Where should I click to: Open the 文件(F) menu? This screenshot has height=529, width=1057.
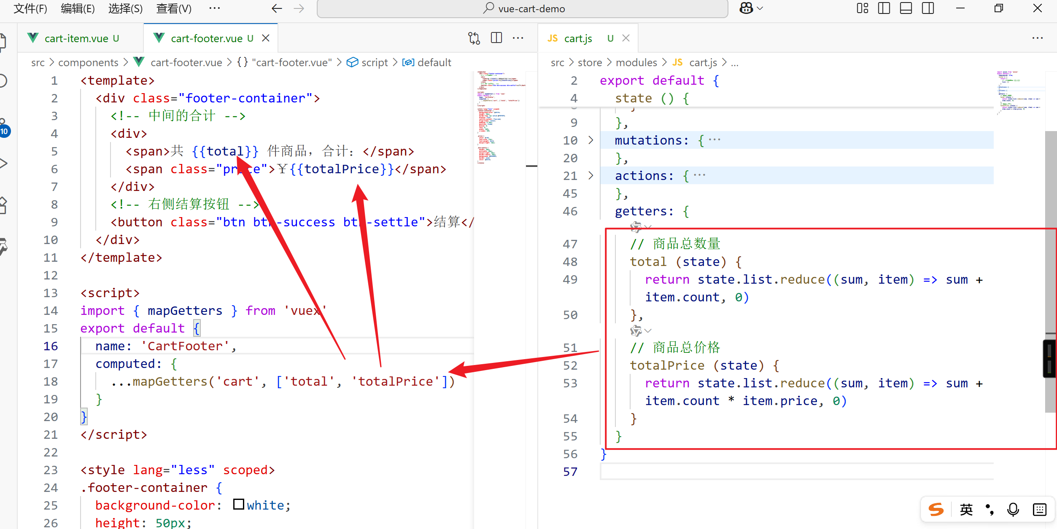(x=30, y=8)
